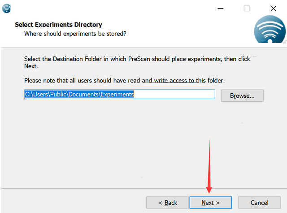Click the Browse... button

pyautogui.click(x=242, y=96)
